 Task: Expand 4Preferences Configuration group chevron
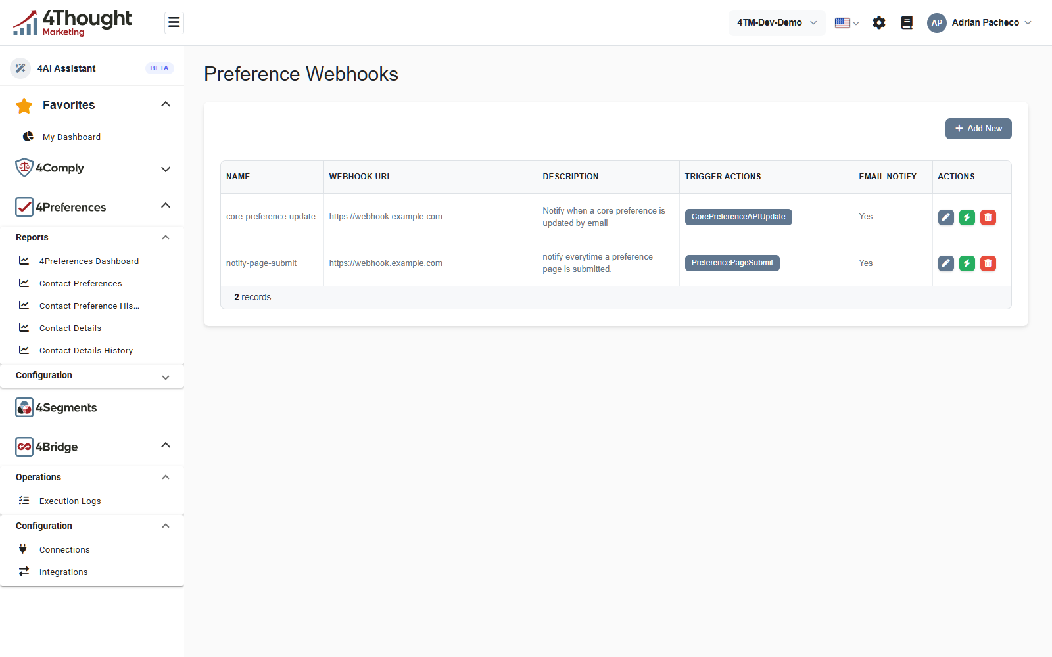[166, 377]
